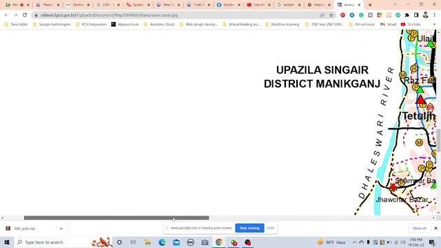The image size is (441, 248).
Task: Open File Explorer from taskbar
Action: [147, 242]
